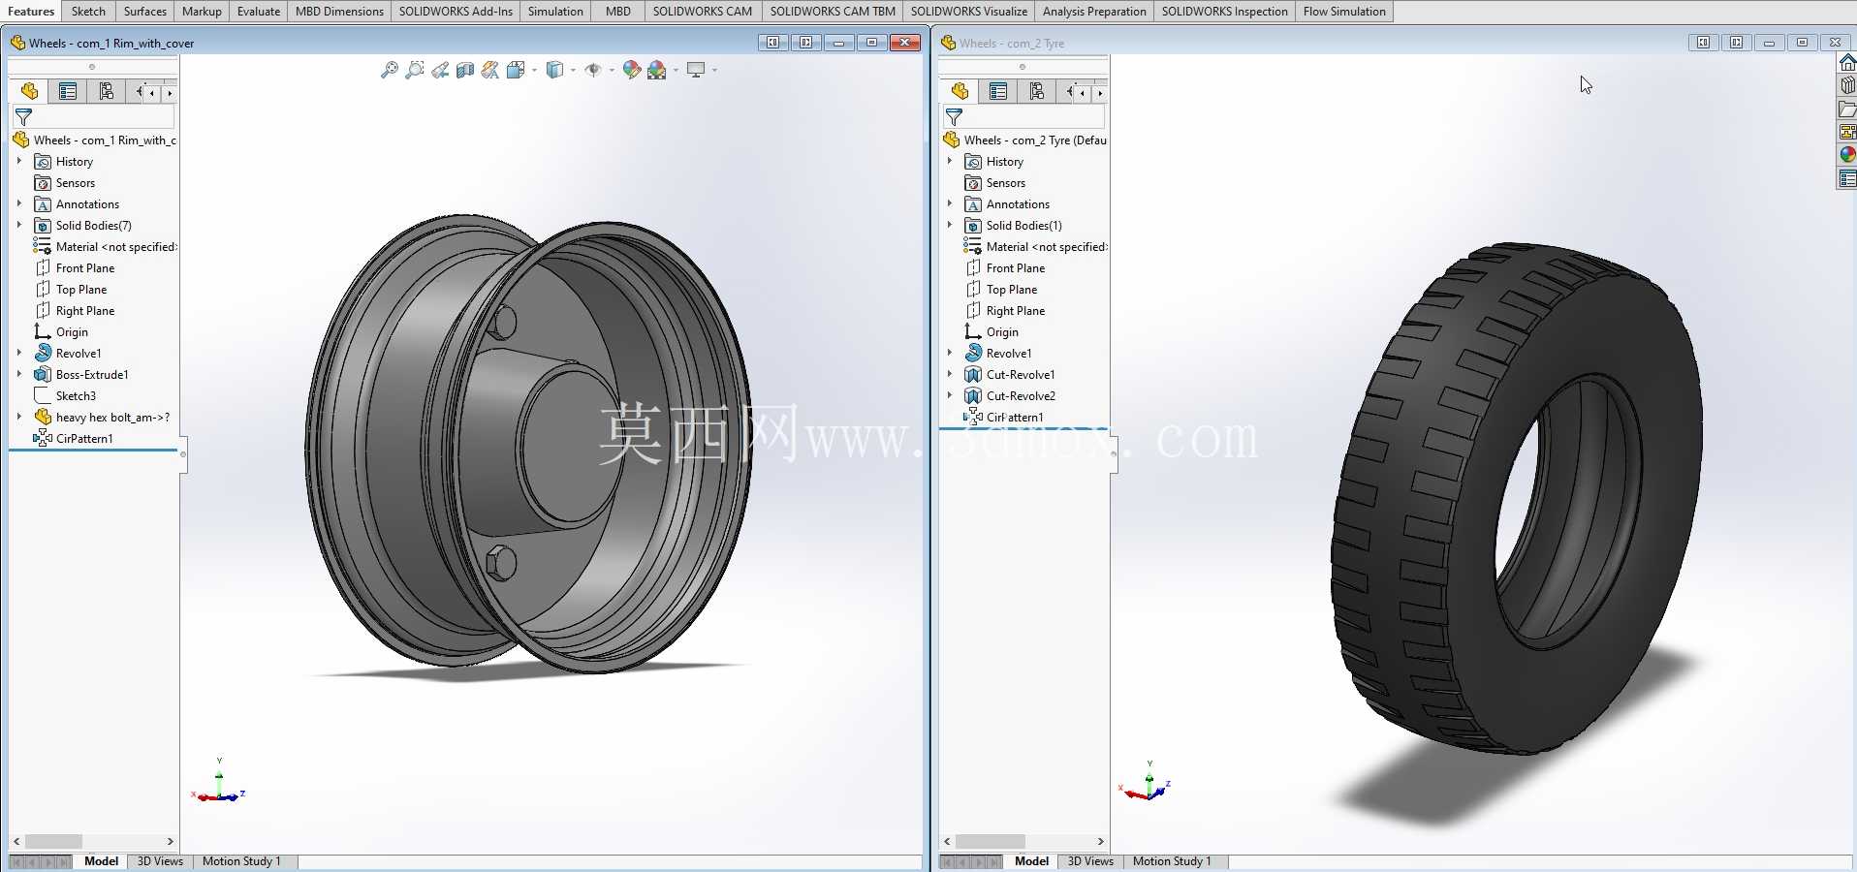Expand Annotations in Tyre tree

[950, 203]
